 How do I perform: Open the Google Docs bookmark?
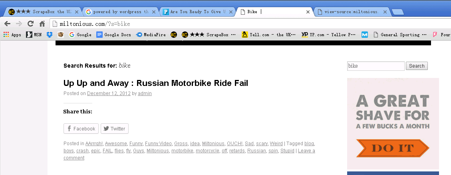tap(113, 35)
